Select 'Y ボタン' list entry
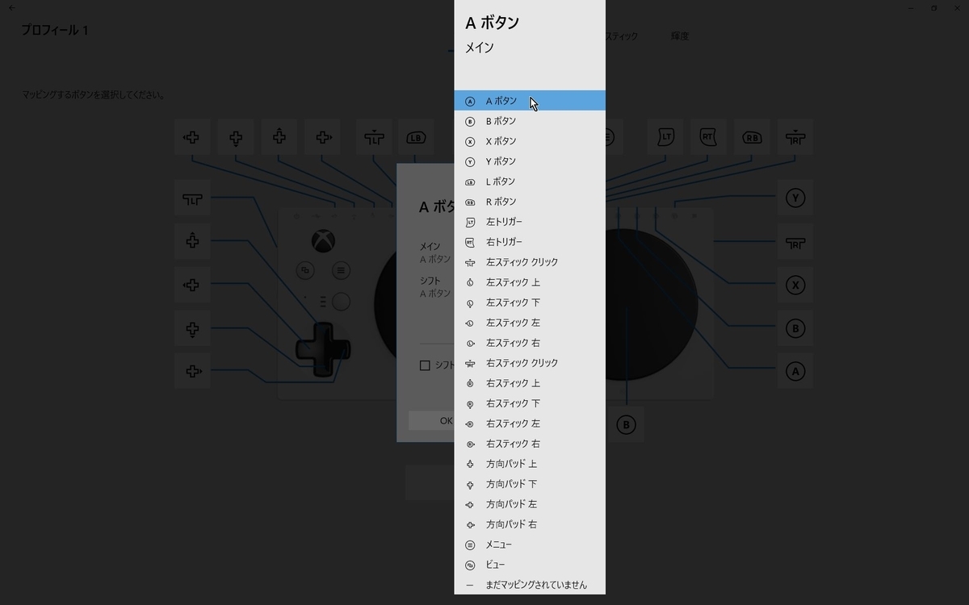This screenshot has width=969, height=605. (x=530, y=161)
